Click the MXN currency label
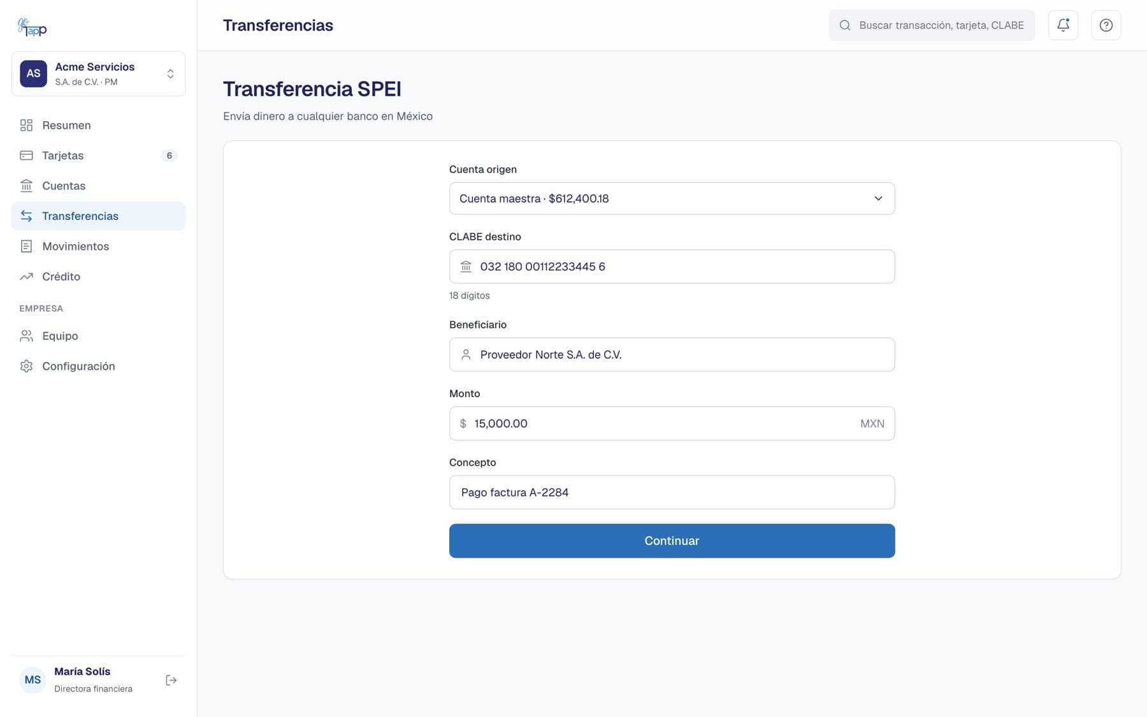The width and height of the screenshot is (1147, 717). pos(872,423)
